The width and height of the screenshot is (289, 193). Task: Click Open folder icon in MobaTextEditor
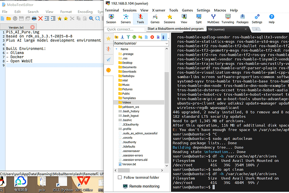point(9,18)
